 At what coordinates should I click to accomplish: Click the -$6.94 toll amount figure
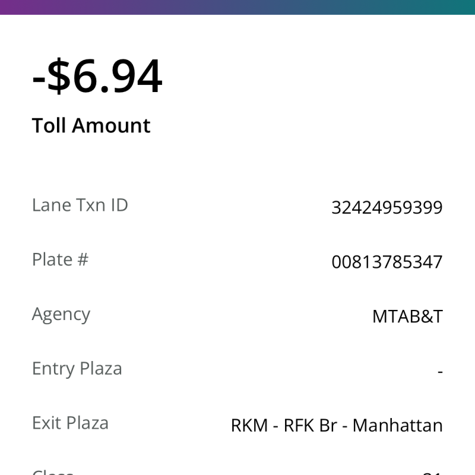pos(97,77)
